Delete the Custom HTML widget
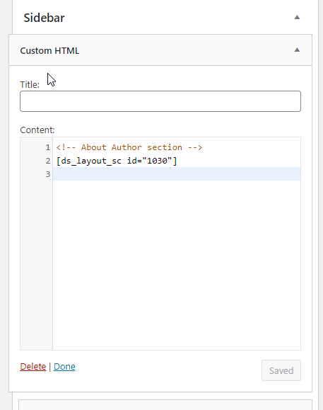 tap(33, 367)
